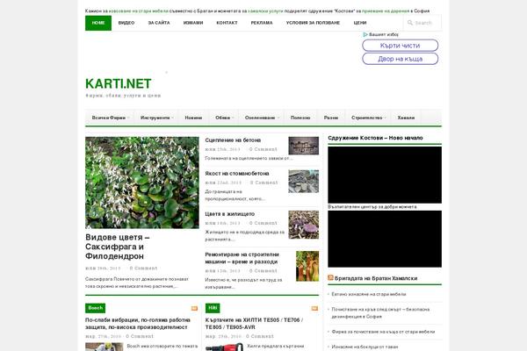Open the КОНТАКТ page
Screen dimensions: 527x351
coord(227,23)
